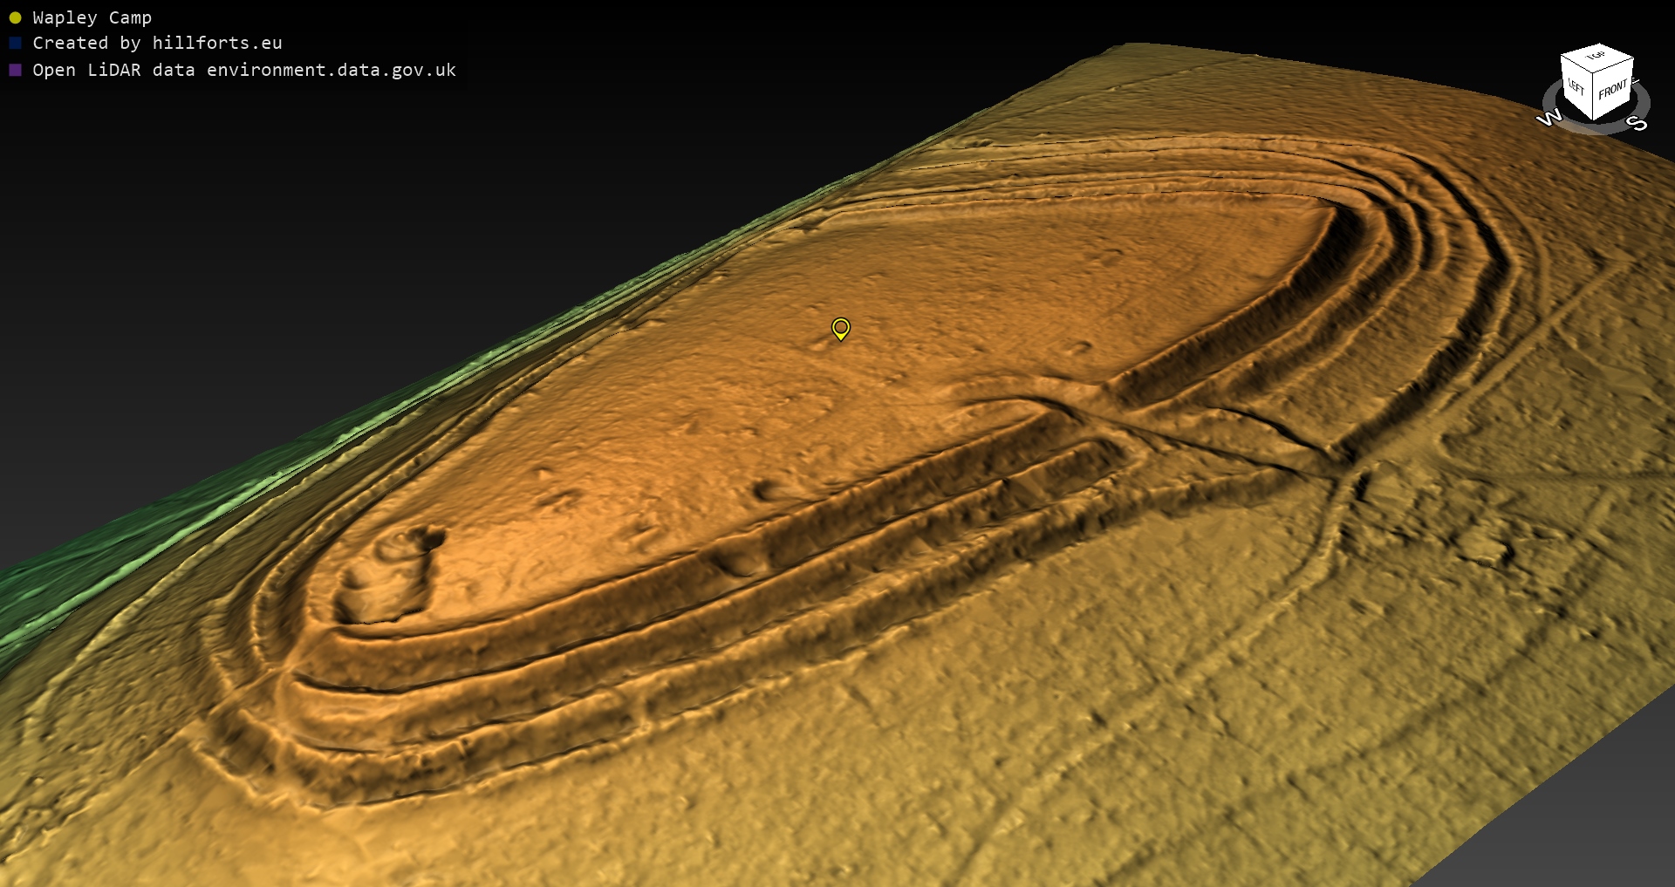Click the purple square legend marker
Image resolution: width=1675 pixels, height=887 pixels.
15,70
